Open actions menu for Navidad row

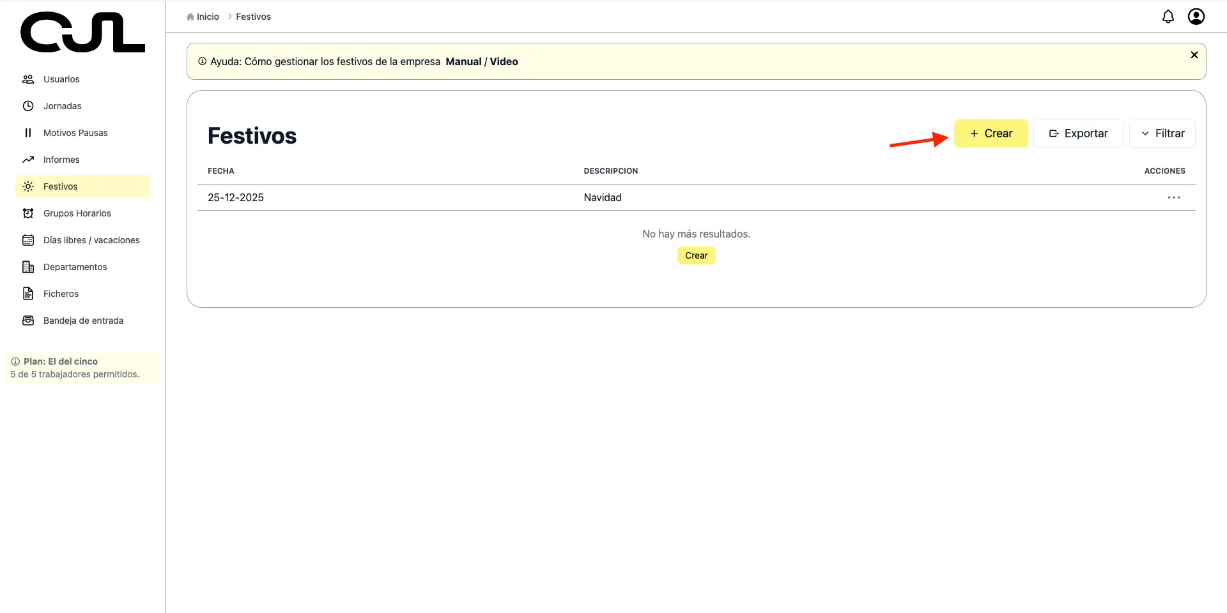[1173, 197]
